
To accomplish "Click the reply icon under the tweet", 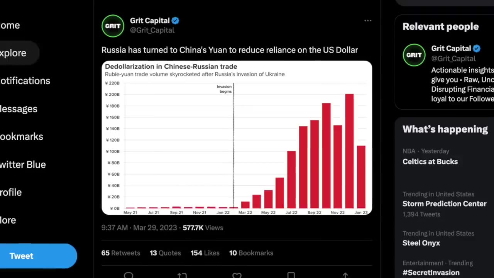I will 129,275.
